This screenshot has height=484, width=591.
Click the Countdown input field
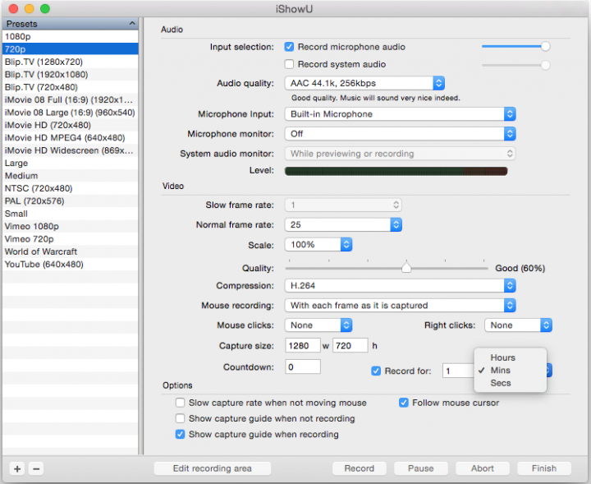tap(303, 367)
